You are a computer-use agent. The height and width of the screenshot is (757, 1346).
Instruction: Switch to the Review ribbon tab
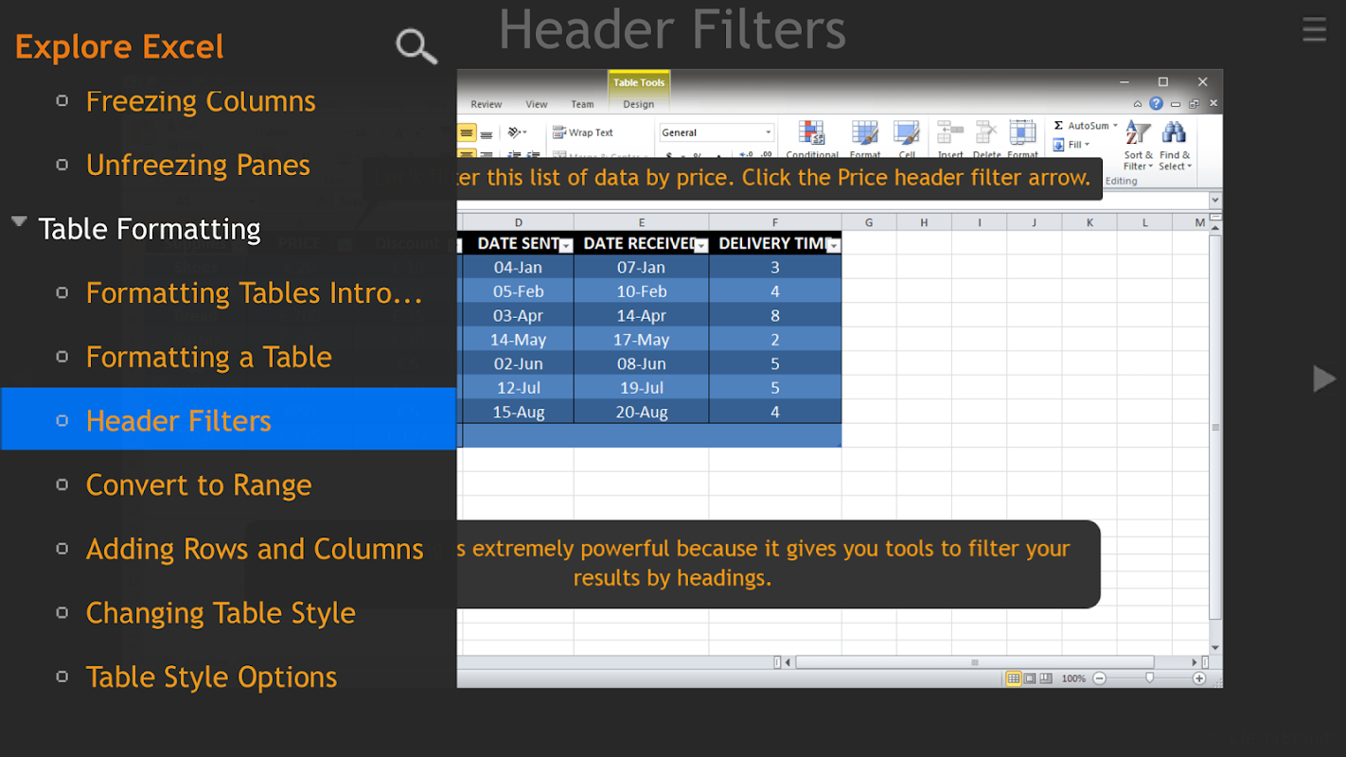pos(487,104)
